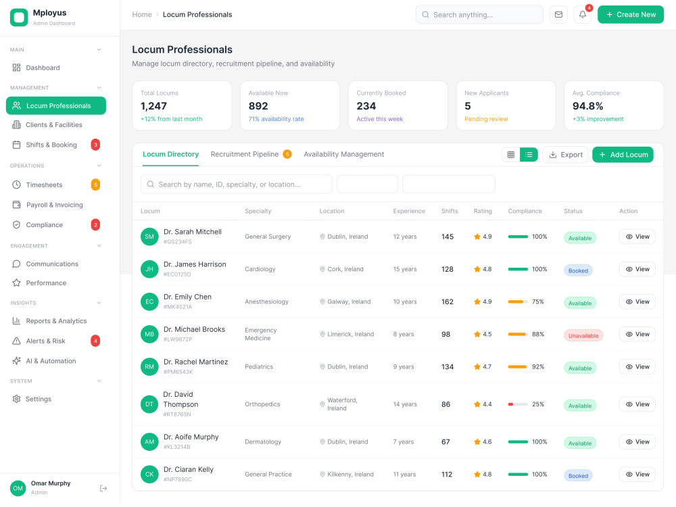Click the Compliance shield icon
Image resolution: width=676 pixels, height=507 pixels.
click(16, 224)
